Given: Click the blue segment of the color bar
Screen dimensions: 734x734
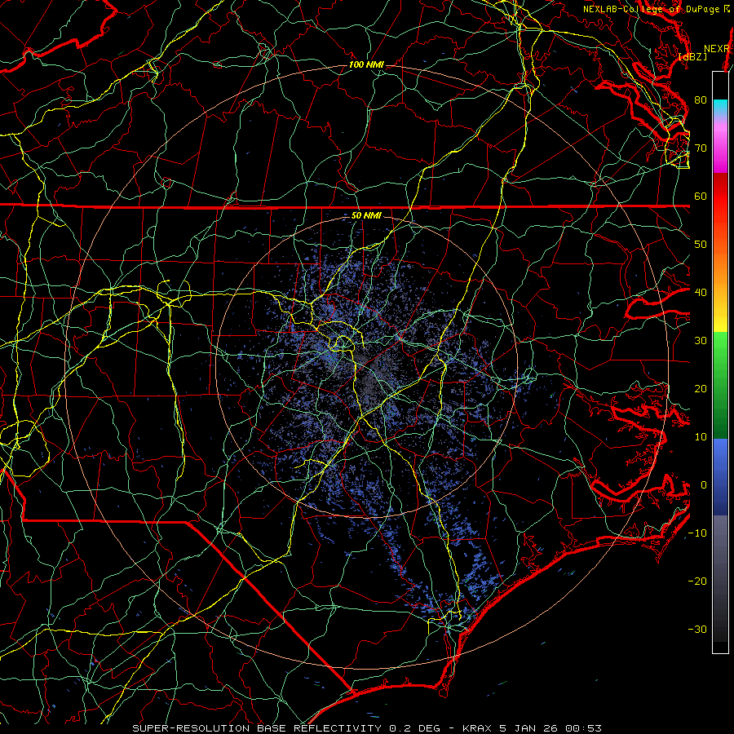Looking at the screenshot, I should point(720,477).
